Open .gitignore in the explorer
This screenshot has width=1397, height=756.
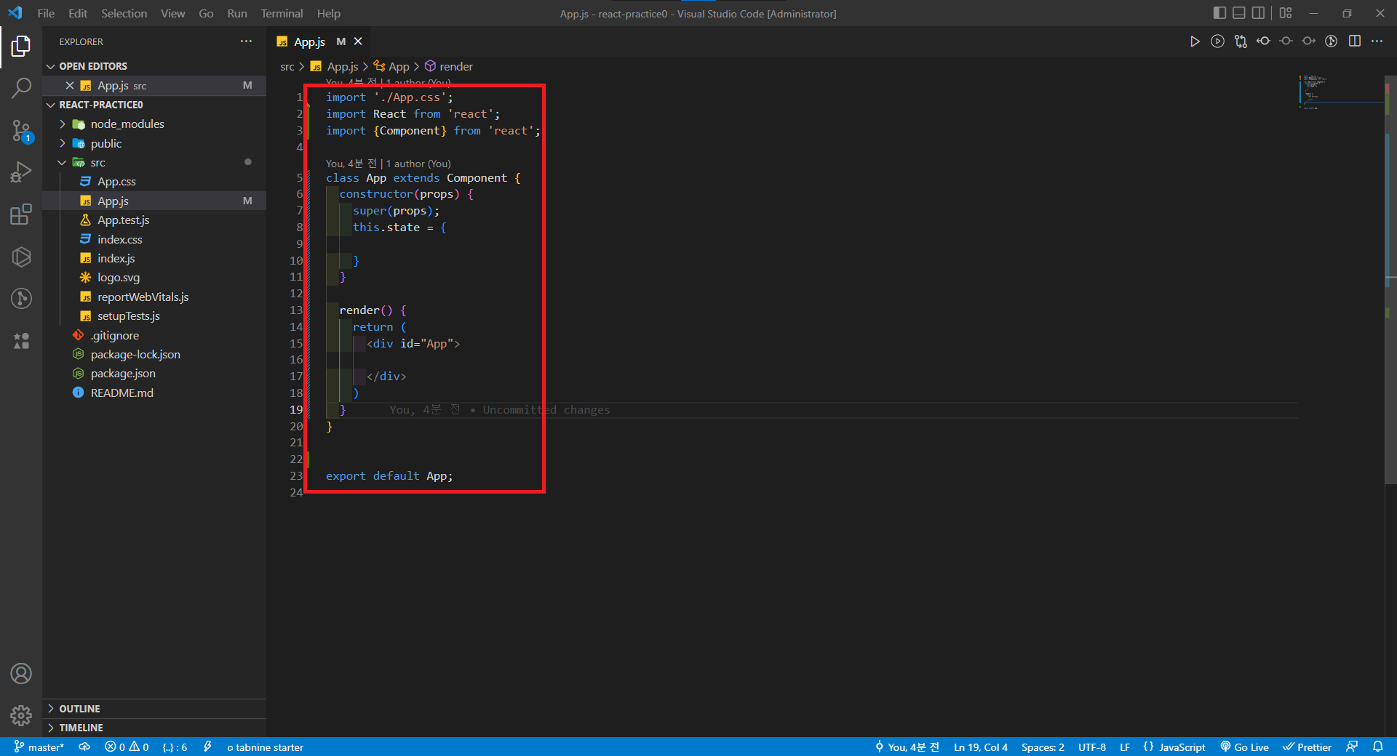coord(154,336)
